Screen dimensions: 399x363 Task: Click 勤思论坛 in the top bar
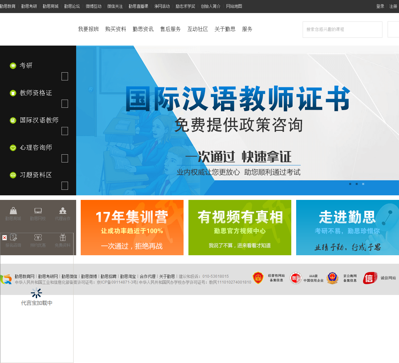(72, 6)
